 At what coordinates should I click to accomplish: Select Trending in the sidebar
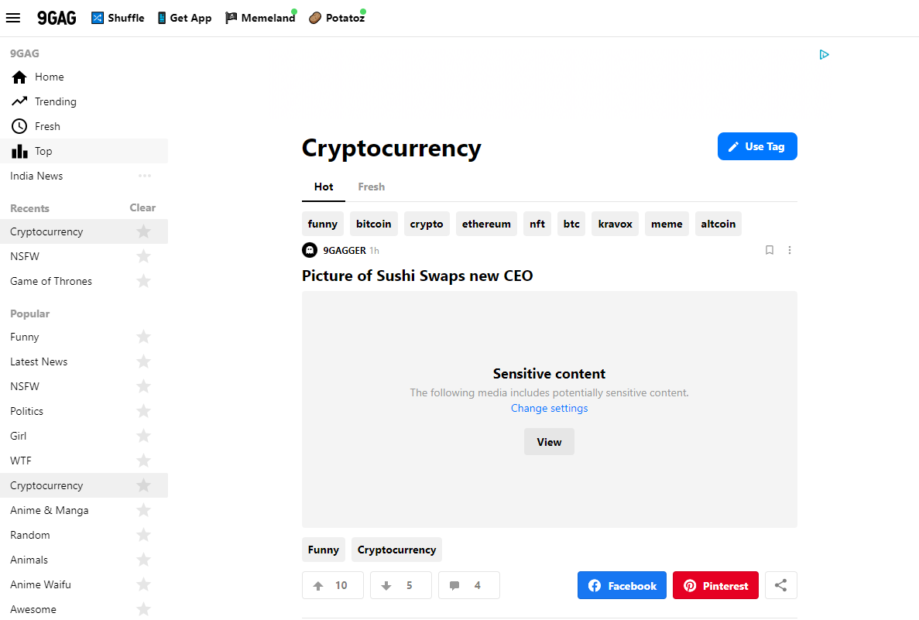[x=55, y=101]
